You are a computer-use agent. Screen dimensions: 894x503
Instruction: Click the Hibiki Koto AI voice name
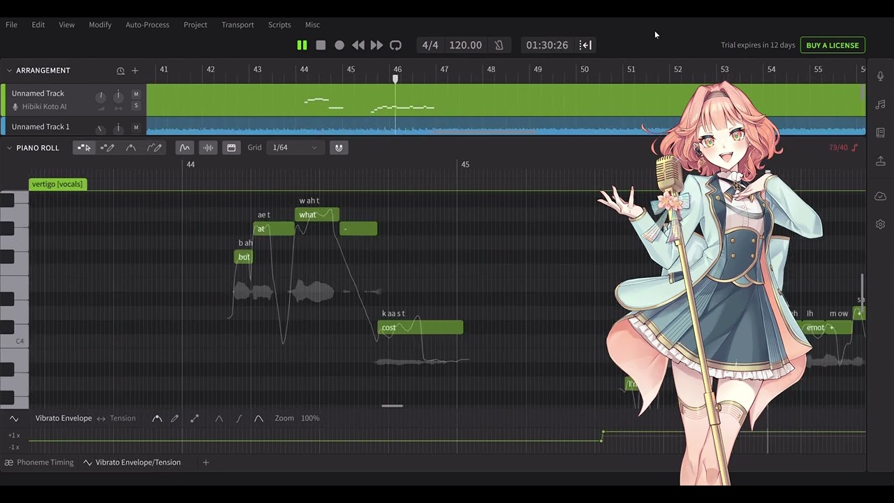pos(44,107)
